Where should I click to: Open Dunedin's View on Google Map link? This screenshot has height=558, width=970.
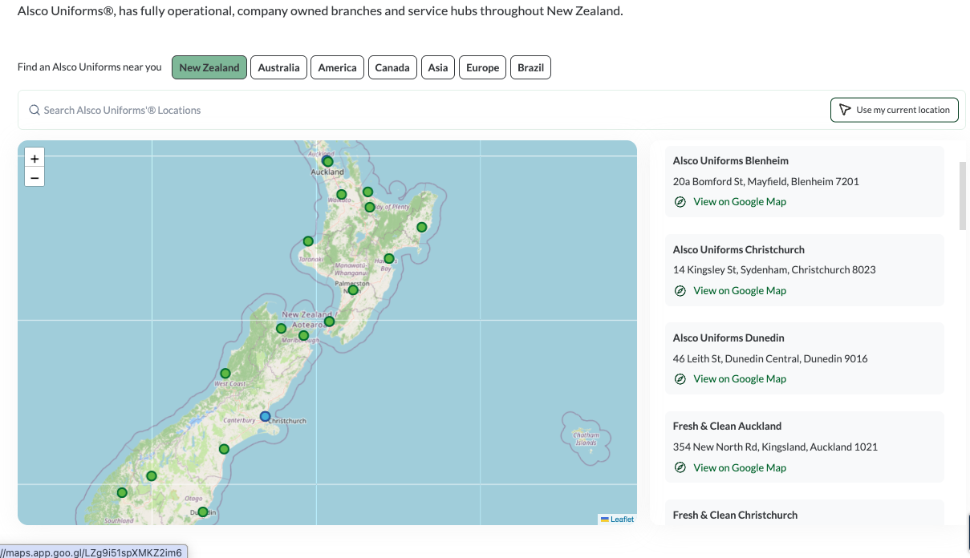740,379
